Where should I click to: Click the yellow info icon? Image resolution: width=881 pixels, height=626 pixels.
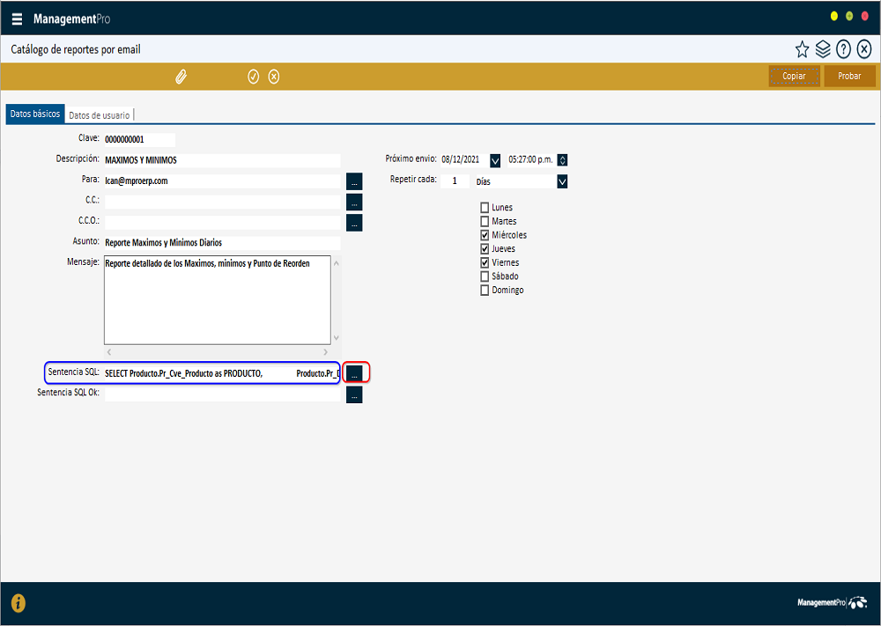(x=19, y=603)
